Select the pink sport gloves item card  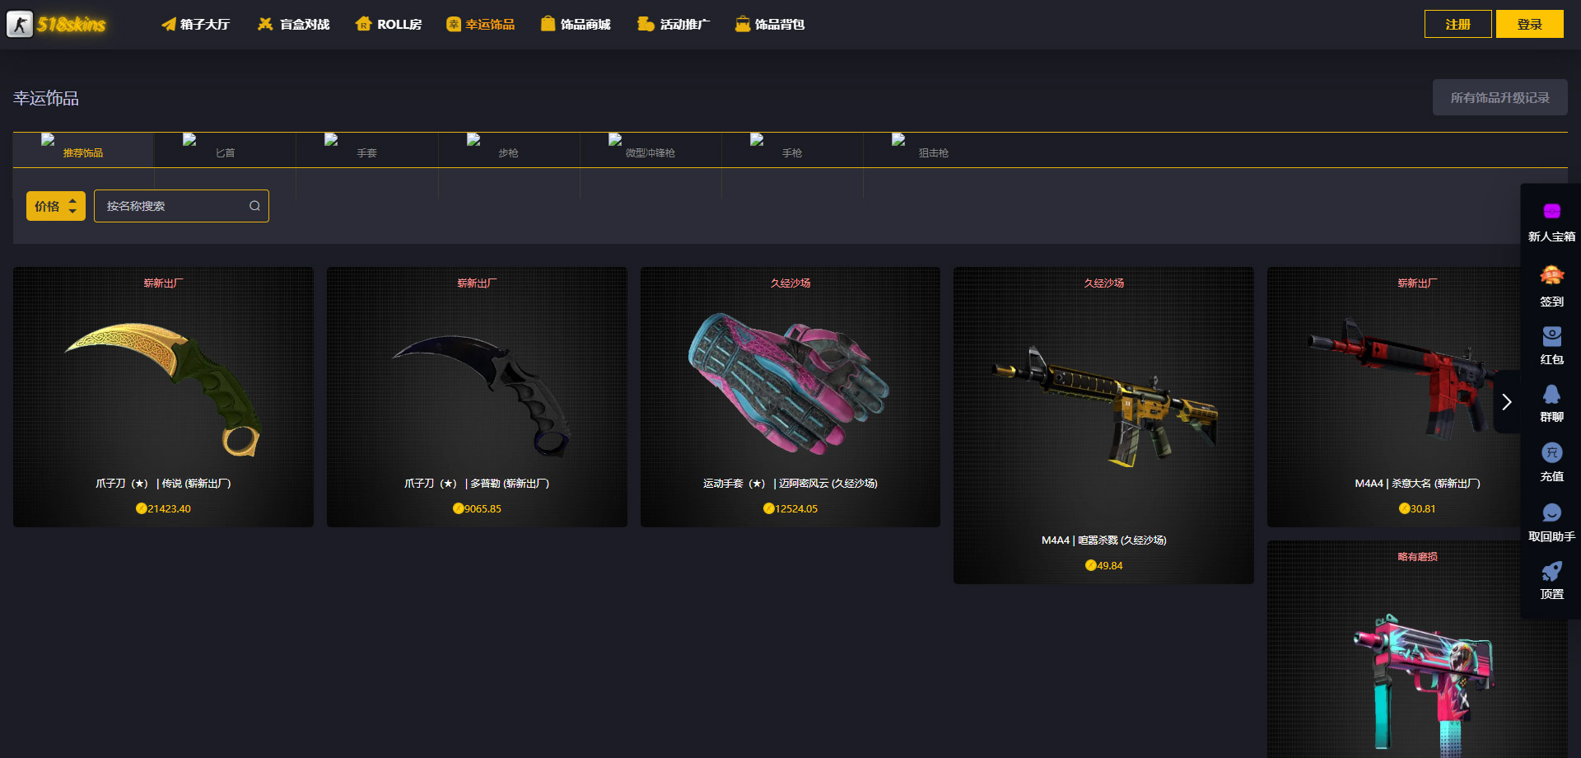click(x=790, y=397)
